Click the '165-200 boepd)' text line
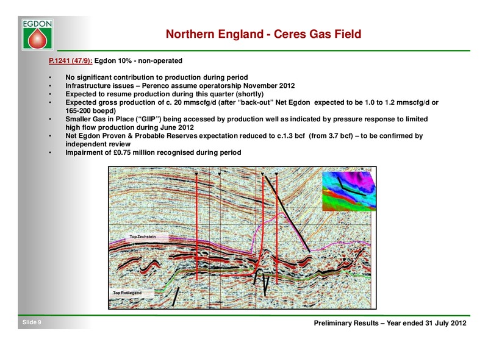 point(90,111)
